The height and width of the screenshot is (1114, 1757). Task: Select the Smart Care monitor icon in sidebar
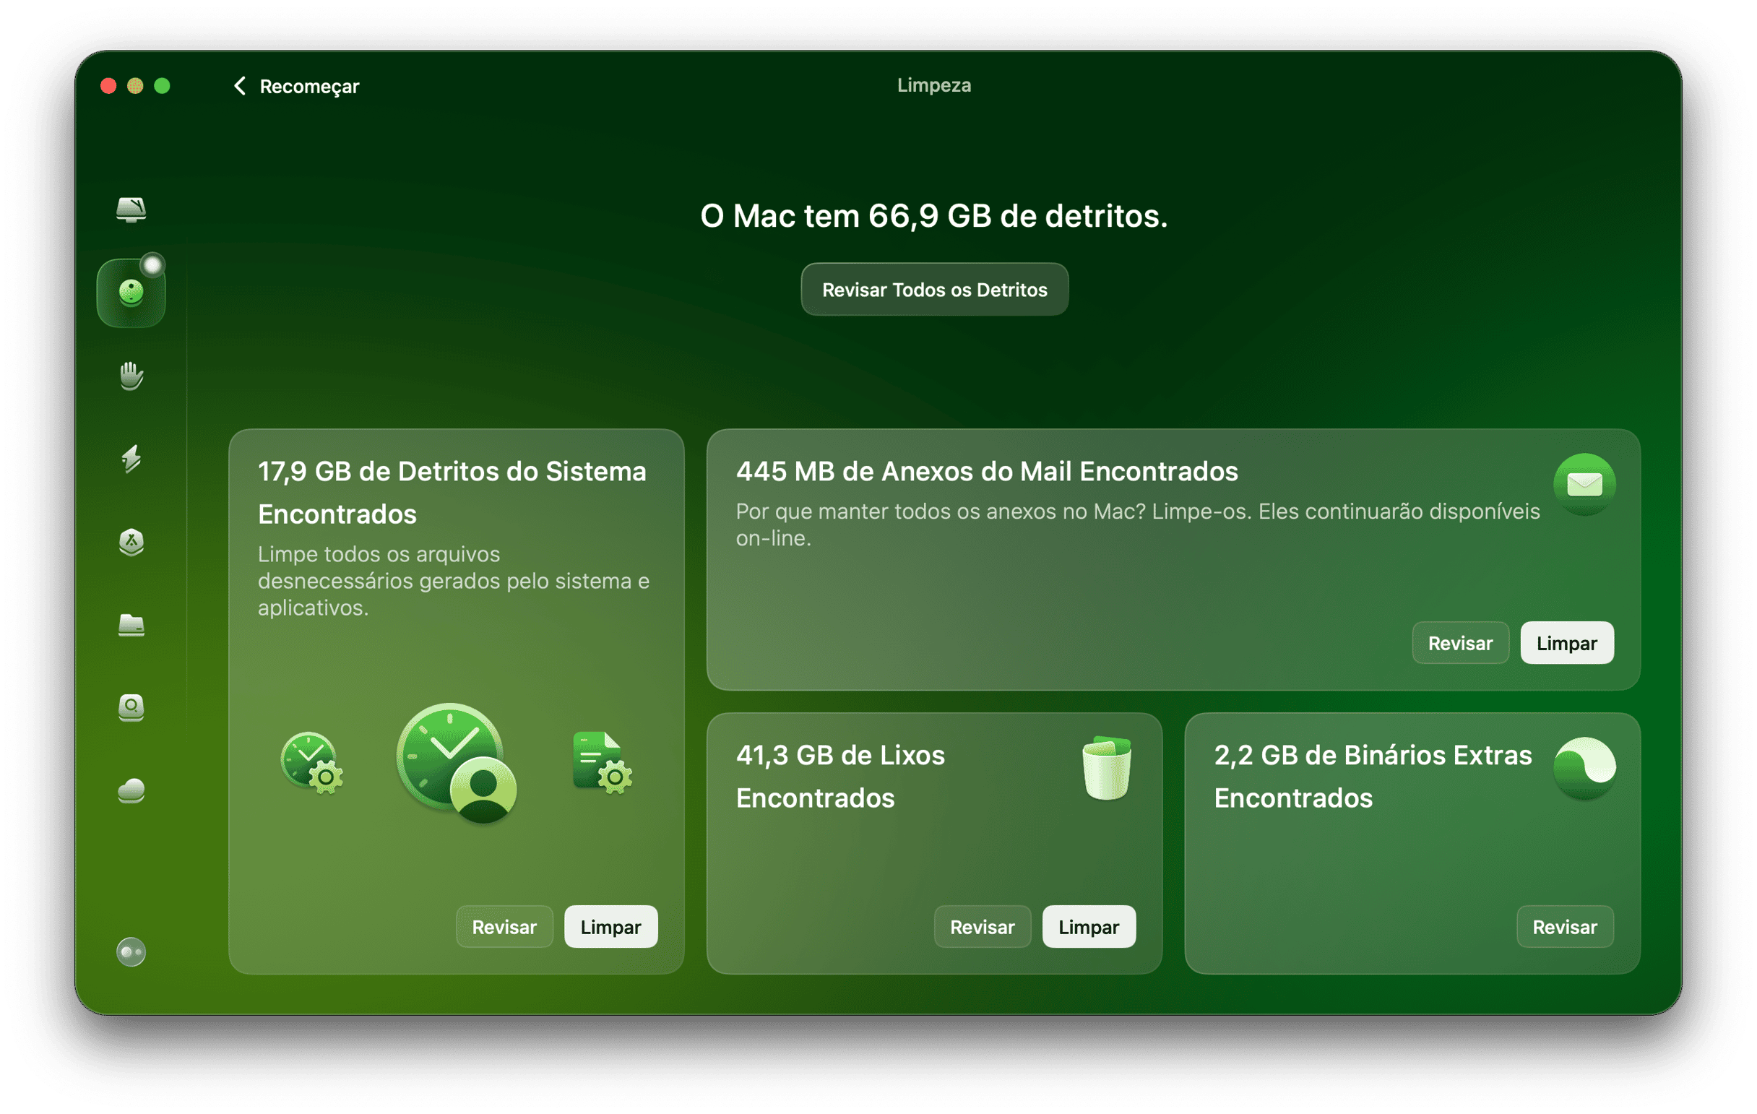pyautogui.click(x=131, y=211)
